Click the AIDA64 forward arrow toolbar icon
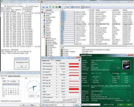 point(47,7)
